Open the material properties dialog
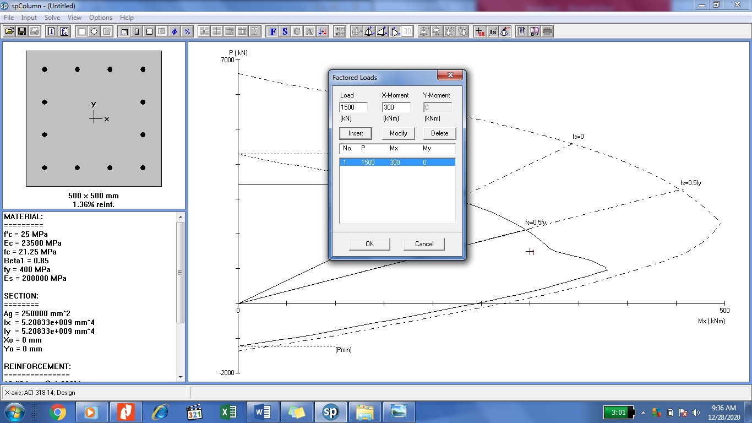 [63, 31]
